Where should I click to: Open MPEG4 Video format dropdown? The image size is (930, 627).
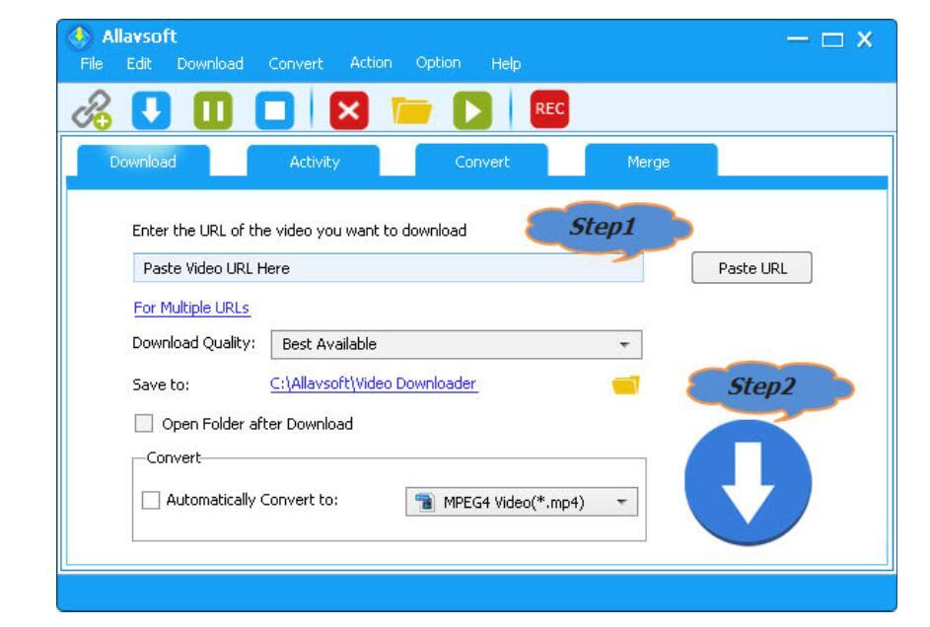[x=522, y=502]
